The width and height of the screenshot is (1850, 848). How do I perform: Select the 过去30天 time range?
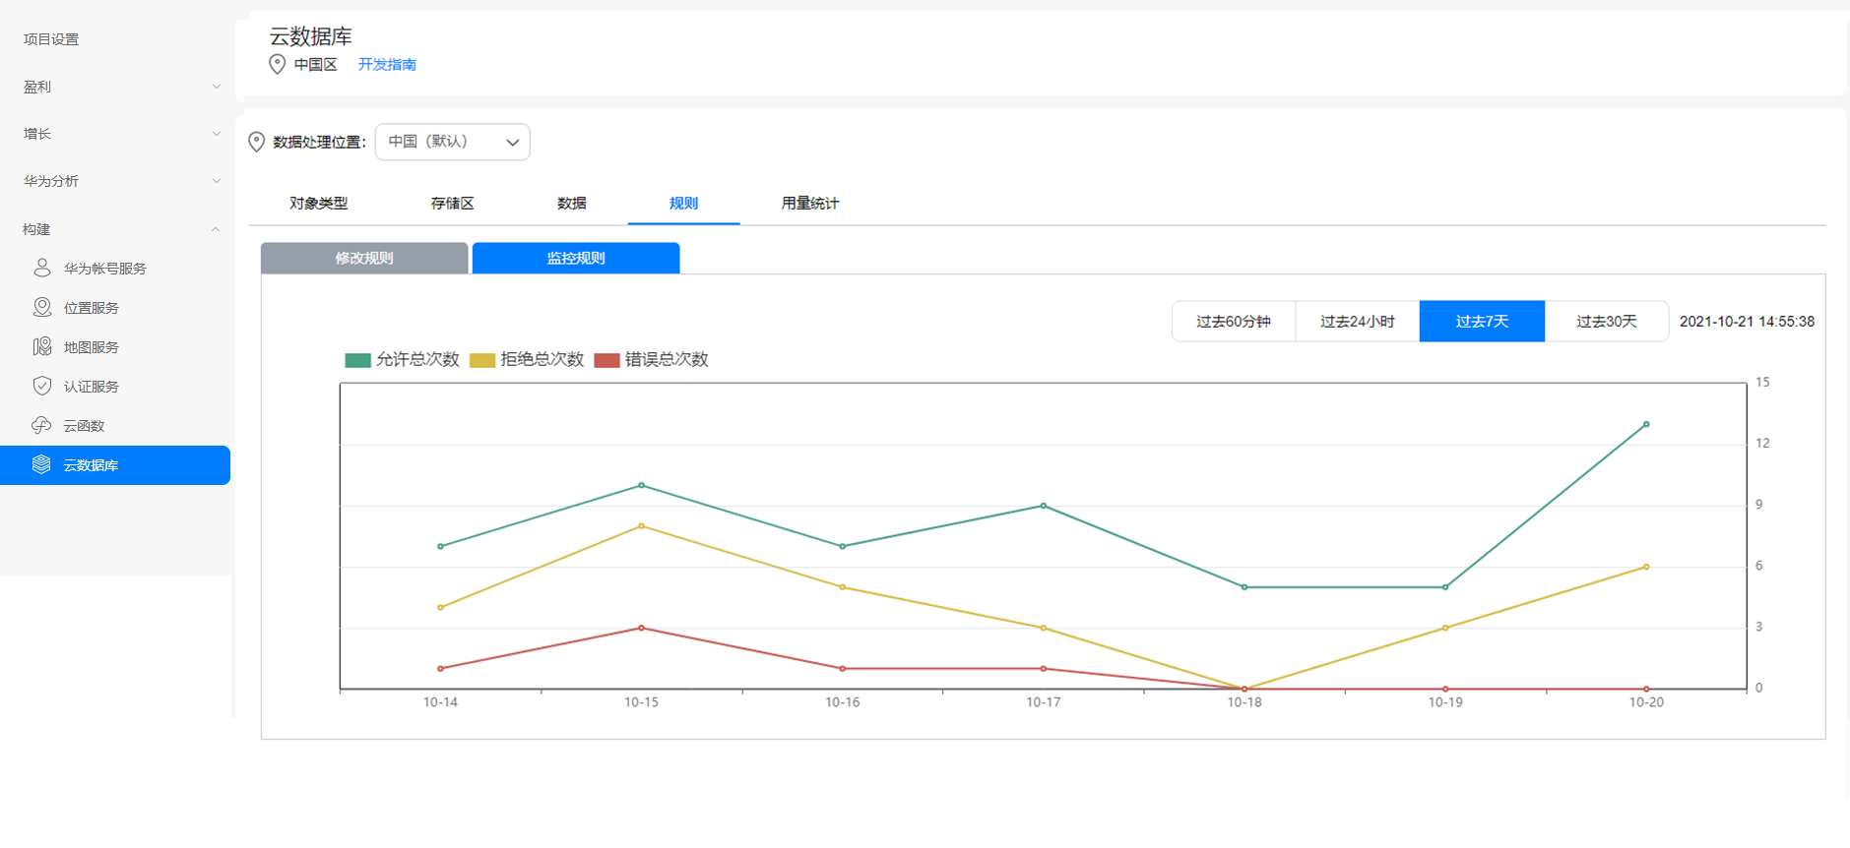click(x=1607, y=322)
